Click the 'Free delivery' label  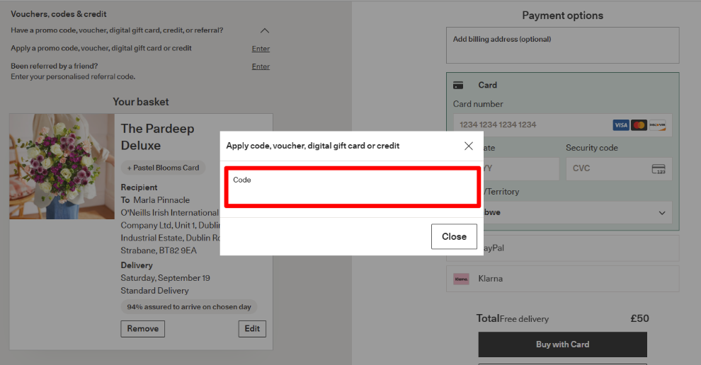(524, 319)
